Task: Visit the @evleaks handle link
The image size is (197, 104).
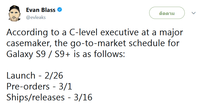Action: [36, 17]
